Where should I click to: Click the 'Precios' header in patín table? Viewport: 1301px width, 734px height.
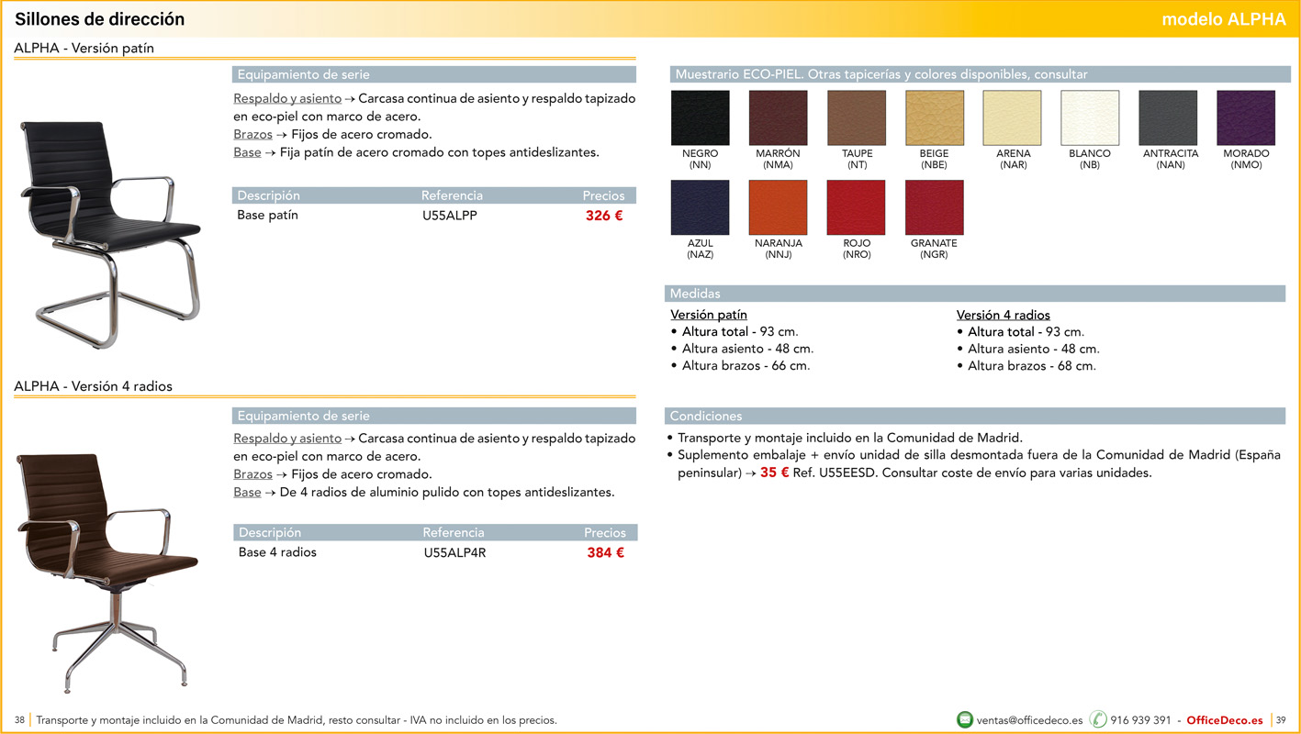(603, 195)
